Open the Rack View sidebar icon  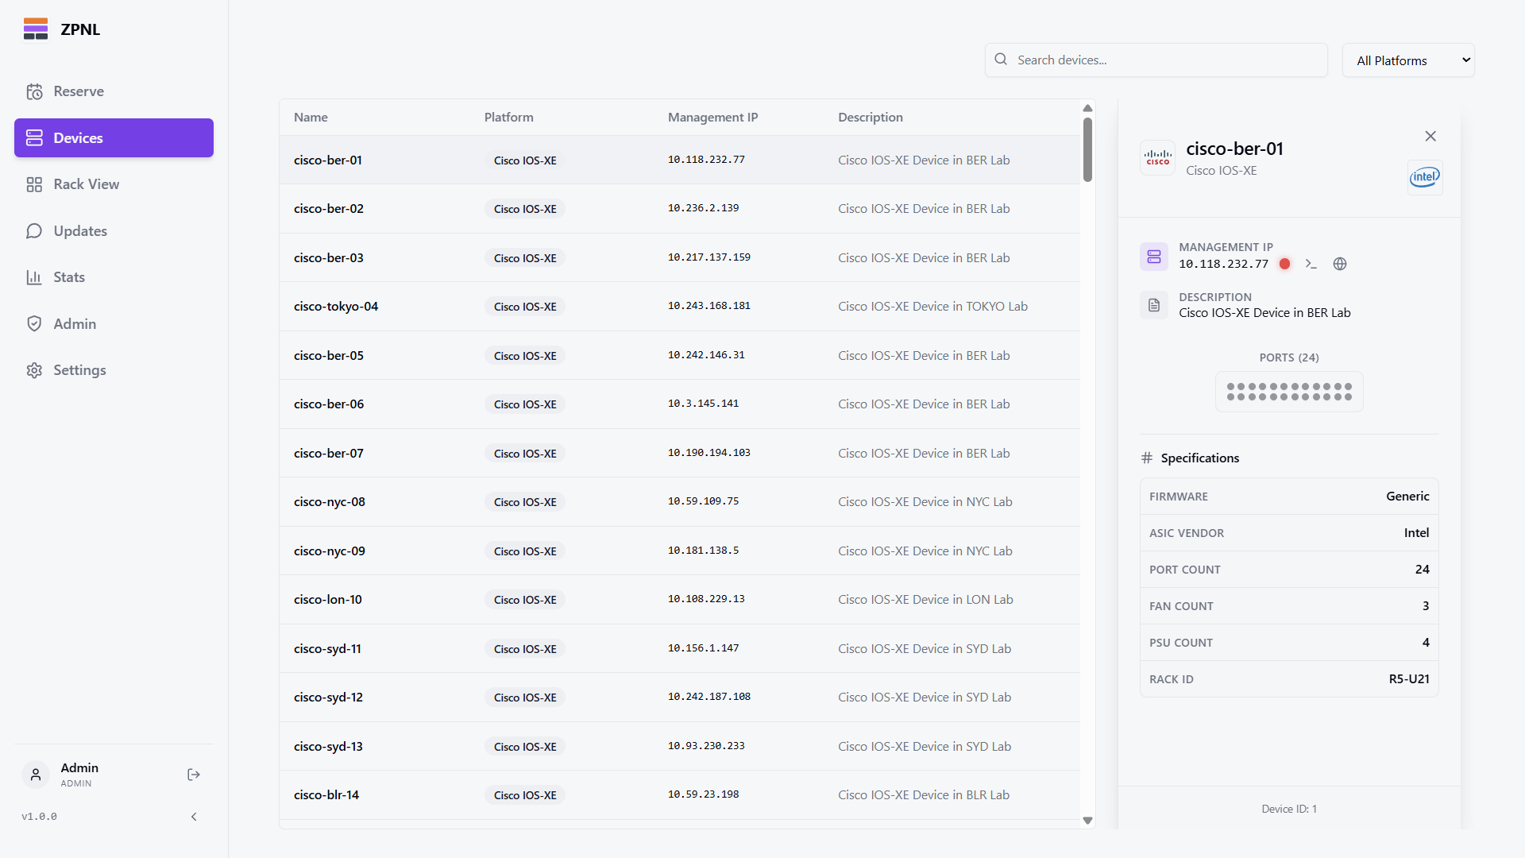pyautogui.click(x=35, y=184)
